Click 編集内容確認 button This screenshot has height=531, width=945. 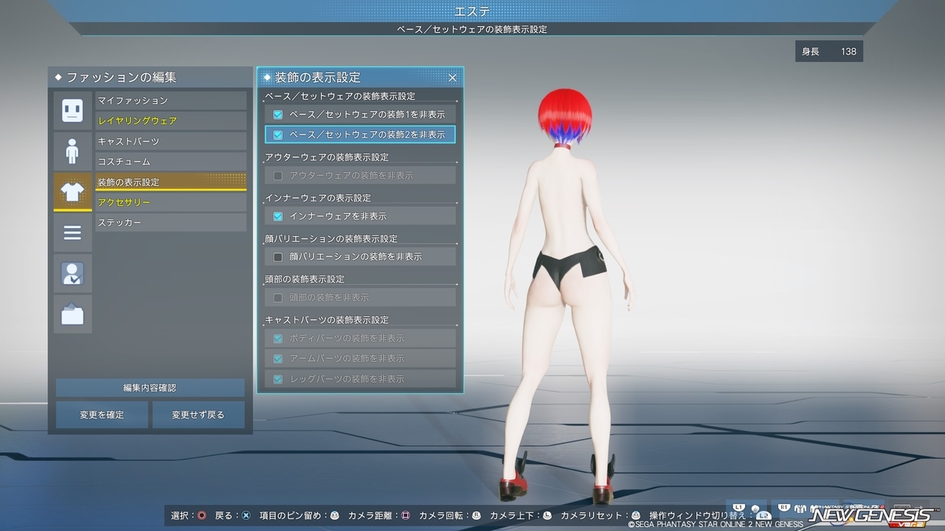pos(150,388)
